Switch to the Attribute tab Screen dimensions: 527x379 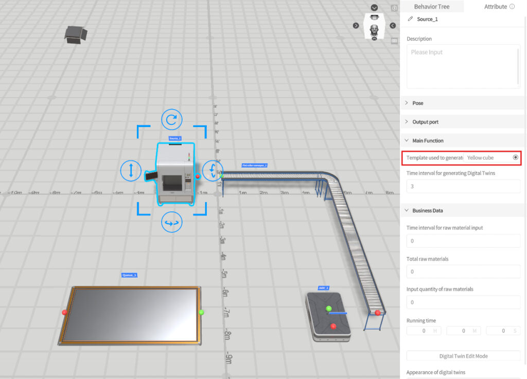pyautogui.click(x=496, y=6)
